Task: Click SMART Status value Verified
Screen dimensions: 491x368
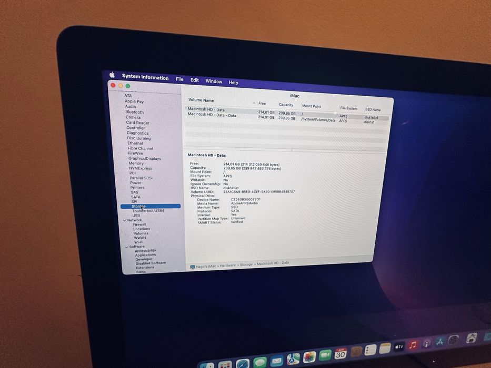Action: point(237,222)
